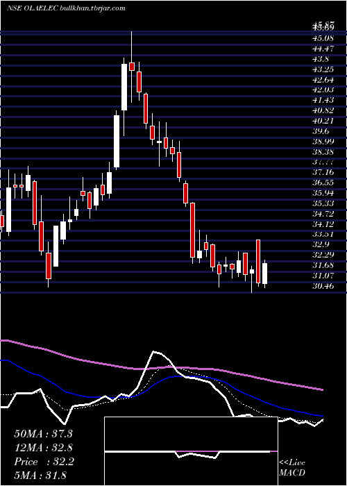347x486 pixels.
Task: Click the 30.46 price axis label
Action: click(x=324, y=286)
